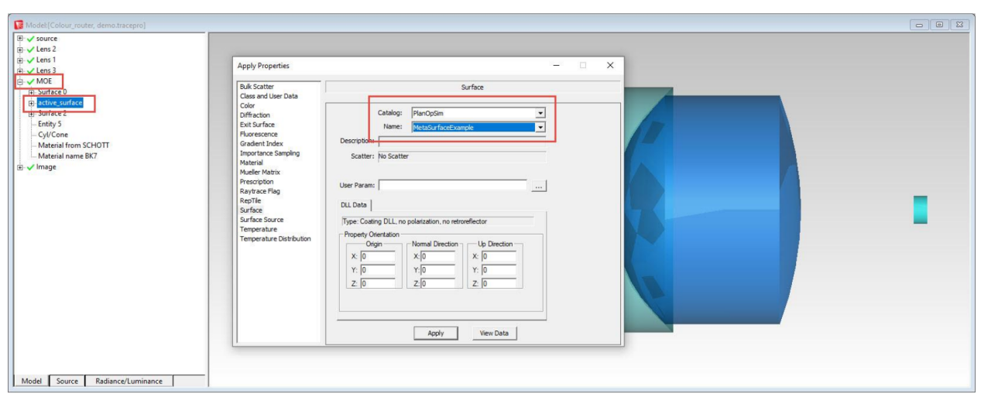Click the TracePro app icon in title bar
The width and height of the screenshot is (981, 397).
point(19,26)
